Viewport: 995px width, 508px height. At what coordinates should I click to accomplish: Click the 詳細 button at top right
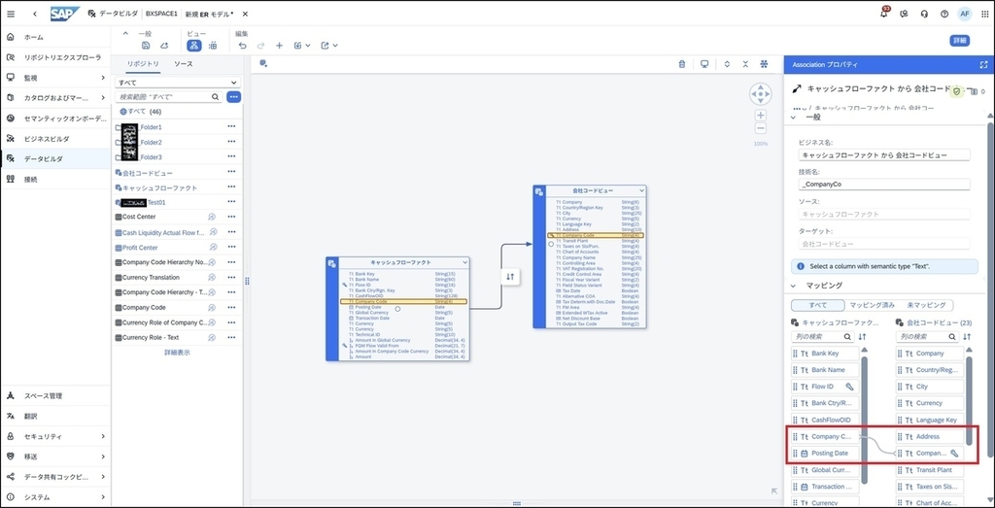pyautogui.click(x=959, y=41)
